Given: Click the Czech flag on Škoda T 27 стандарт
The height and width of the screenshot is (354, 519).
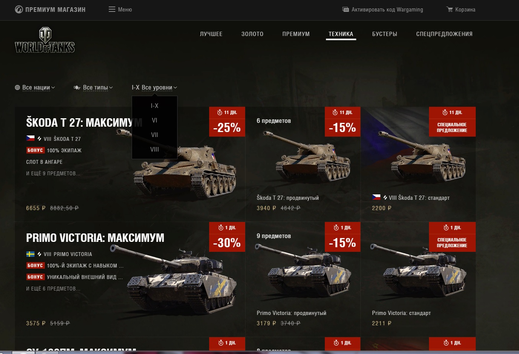Looking at the screenshot, I should [376, 197].
